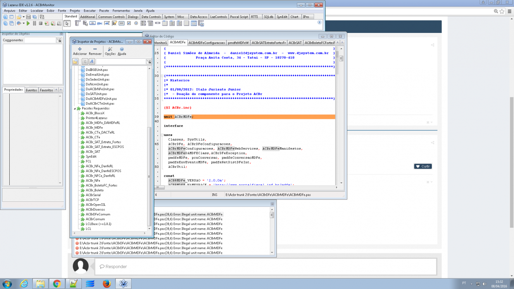Image resolution: width=514 pixels, height=289 pixels.
Task: Select the TRadioButton component in palette
Action: point(136,23)
